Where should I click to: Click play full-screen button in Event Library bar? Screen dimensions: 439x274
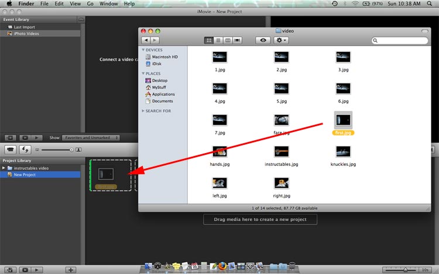25,138
